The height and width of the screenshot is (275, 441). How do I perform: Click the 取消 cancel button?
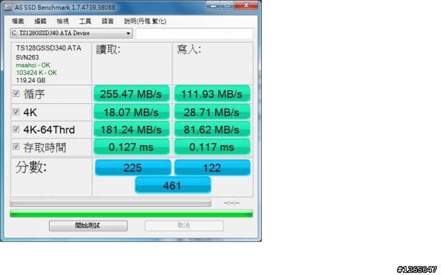point(184,225)
